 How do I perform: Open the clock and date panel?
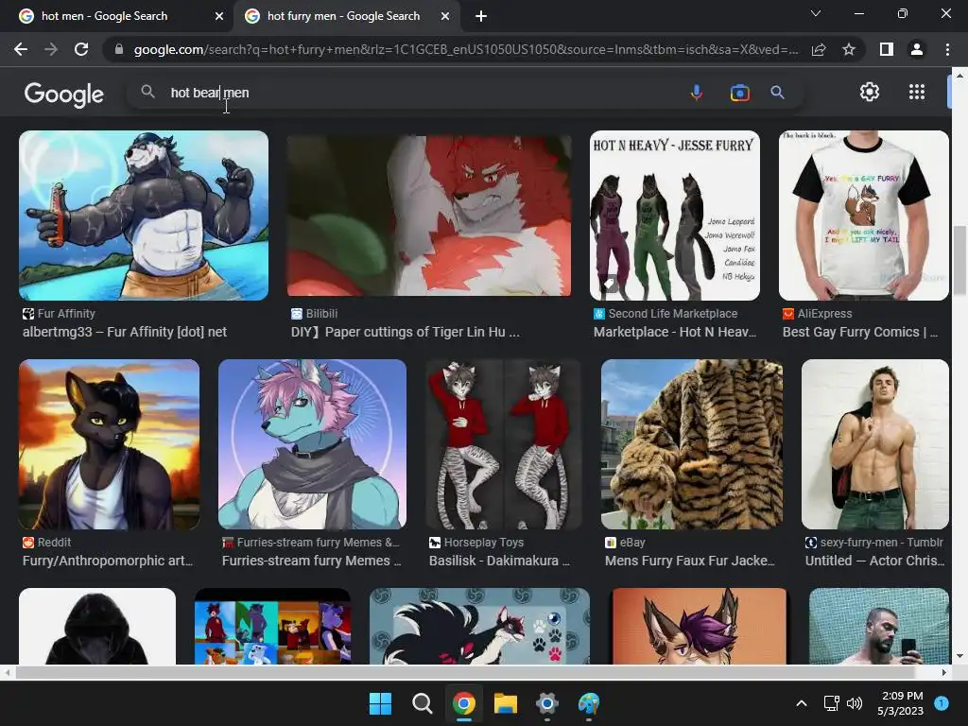[x=901, y=703]
